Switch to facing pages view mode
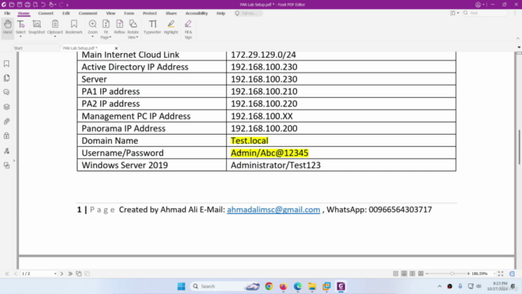This screenshot has height=294, width=522. point(412,274)
